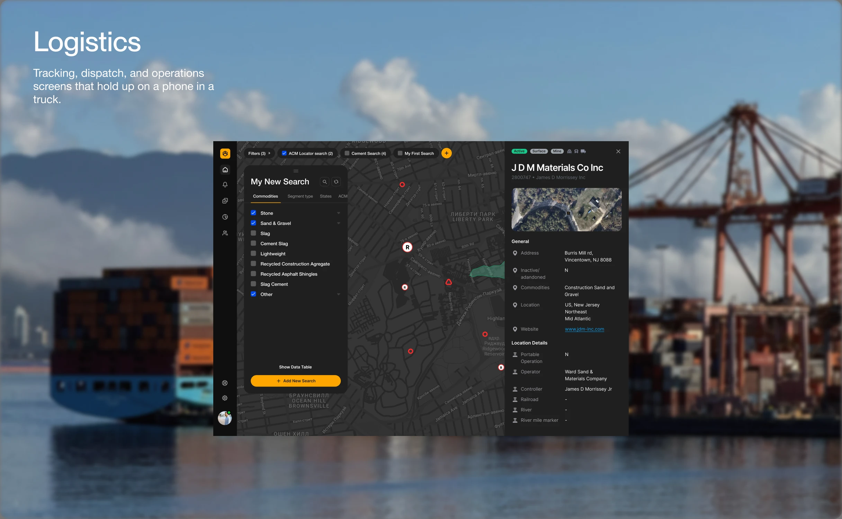The image size is (842, 519).
Task: Expand the Filters (3) chip
Action: 260,153
